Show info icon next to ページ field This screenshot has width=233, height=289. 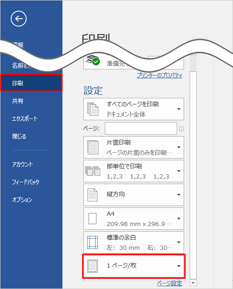coord(181,129)
